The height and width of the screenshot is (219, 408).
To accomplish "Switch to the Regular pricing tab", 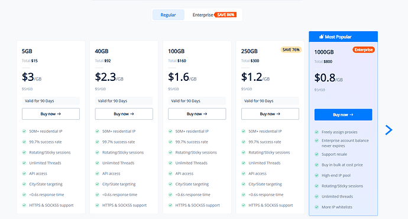I will [x=168, y=15].
